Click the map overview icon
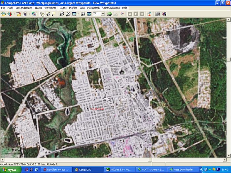Screen dimensions: 231x173 (x=89, y=14)
